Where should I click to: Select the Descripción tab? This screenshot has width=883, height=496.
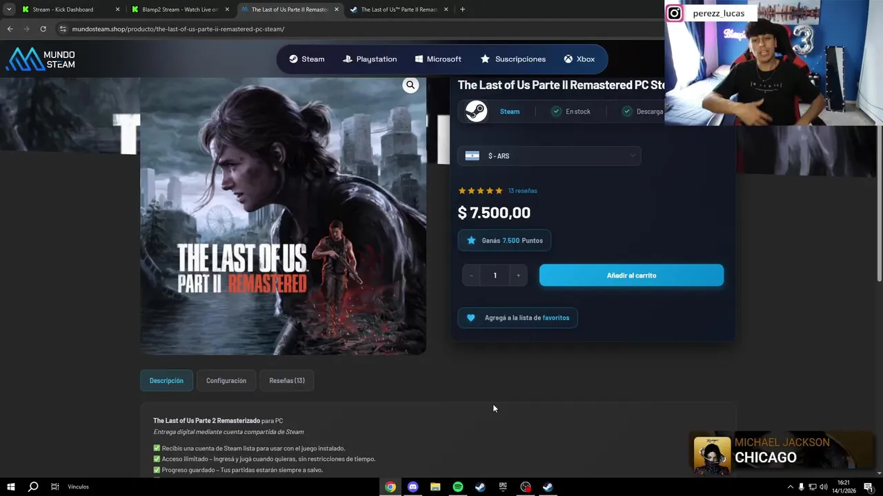coord(166,381)
